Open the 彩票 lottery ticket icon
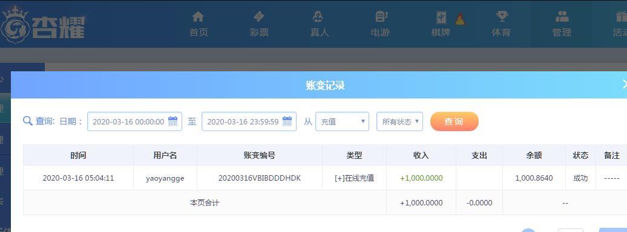627x232 pixels. point(258,17)
